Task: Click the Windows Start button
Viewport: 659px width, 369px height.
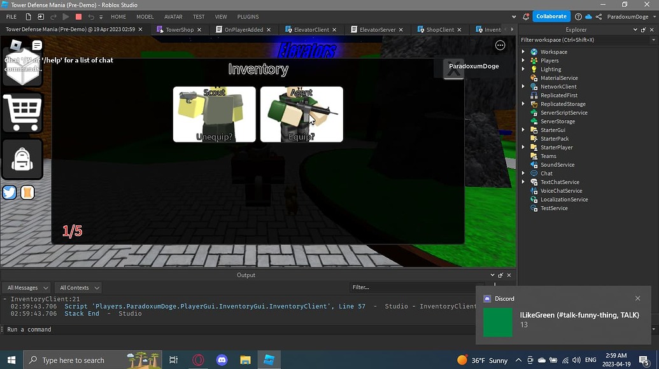Action: pos(11,359)
